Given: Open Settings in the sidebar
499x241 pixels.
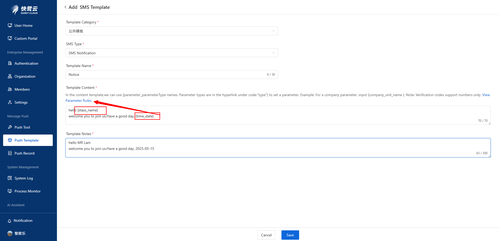Looking at the screenshot, I should (x=21, y=102).
